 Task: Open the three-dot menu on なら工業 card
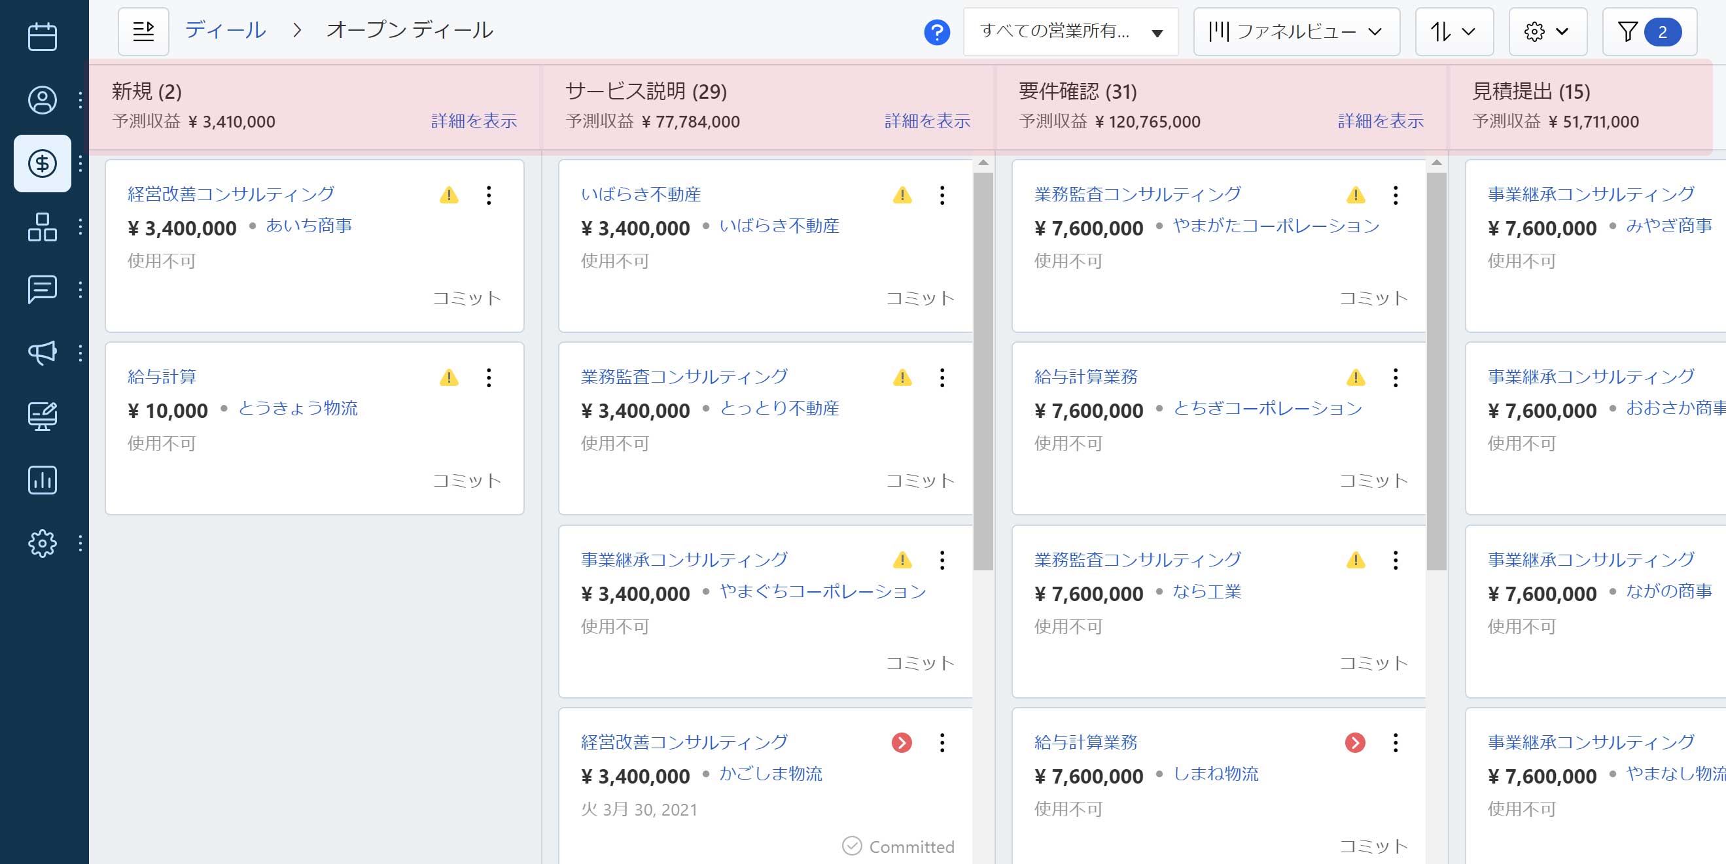[x=1396, y=560]
